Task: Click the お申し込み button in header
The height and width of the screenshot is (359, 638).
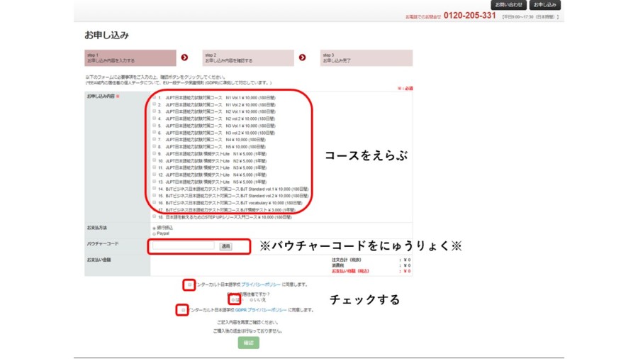Action: 544,5
